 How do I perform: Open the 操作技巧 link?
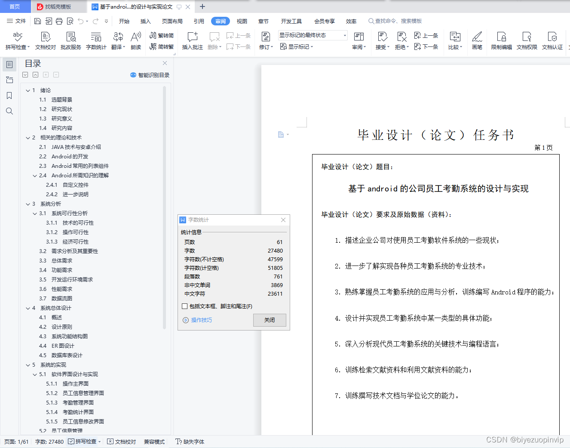tap(198, 320)
